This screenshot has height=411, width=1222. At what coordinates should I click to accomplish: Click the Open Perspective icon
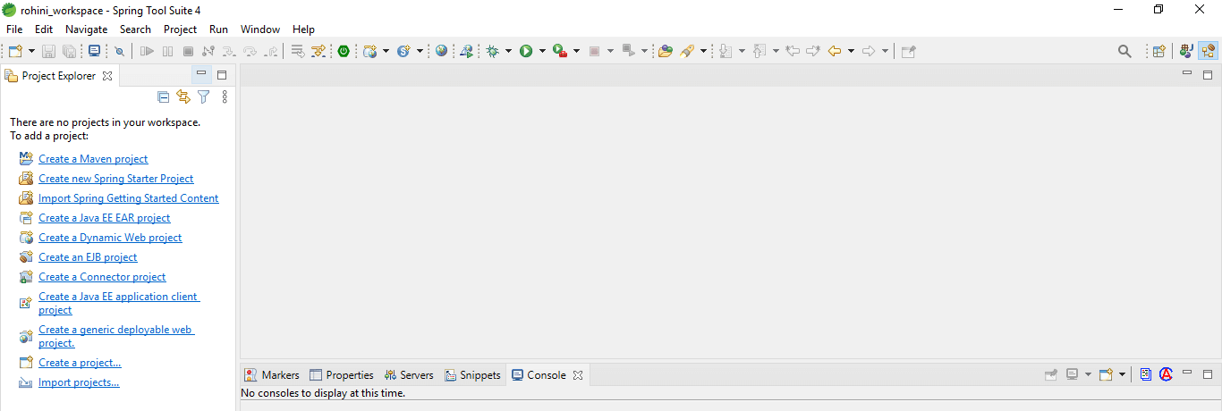(1158, 52)
